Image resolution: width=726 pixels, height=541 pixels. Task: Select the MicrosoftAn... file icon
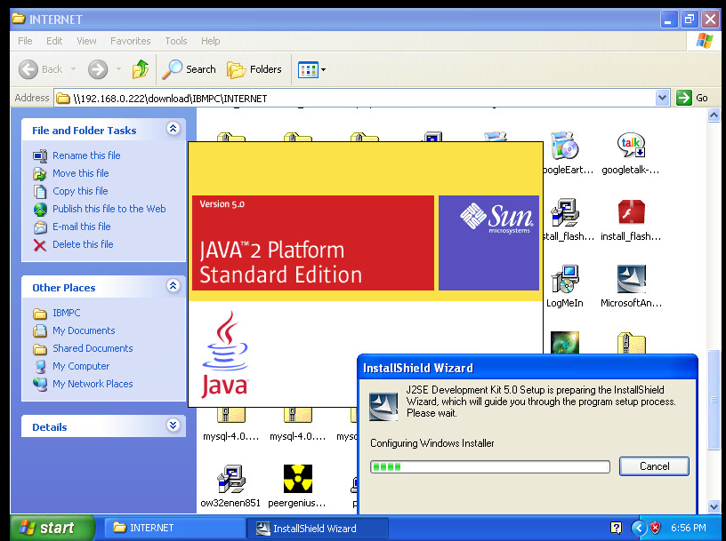(631, 282)
